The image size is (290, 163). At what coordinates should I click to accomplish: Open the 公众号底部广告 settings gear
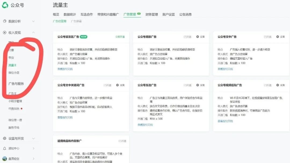(198, 37)
